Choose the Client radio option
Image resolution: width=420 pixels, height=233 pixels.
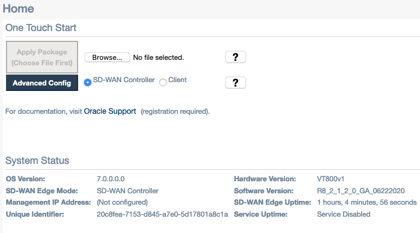[x=163, y=82]
